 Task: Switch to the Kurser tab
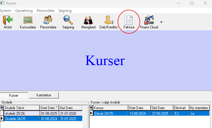(x=14, y=95)
